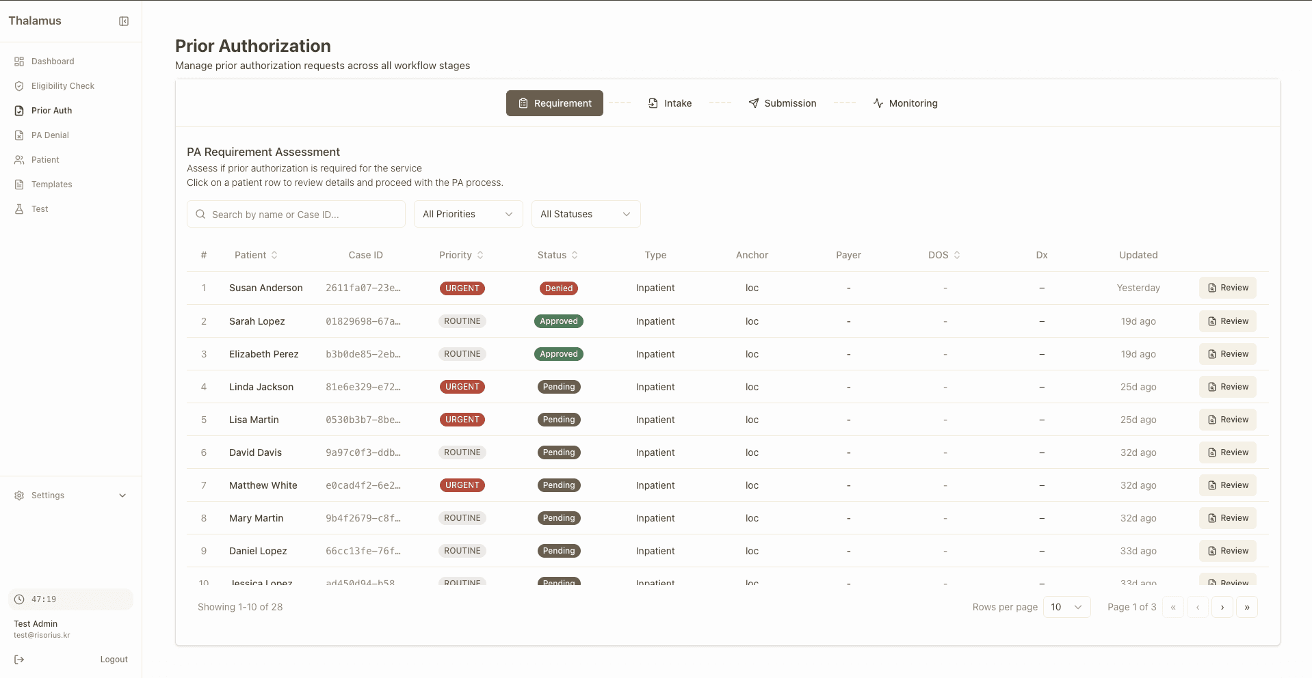This screenshot has height=678, width=1312.
Task: Click the logout icon
Action: 19,660
